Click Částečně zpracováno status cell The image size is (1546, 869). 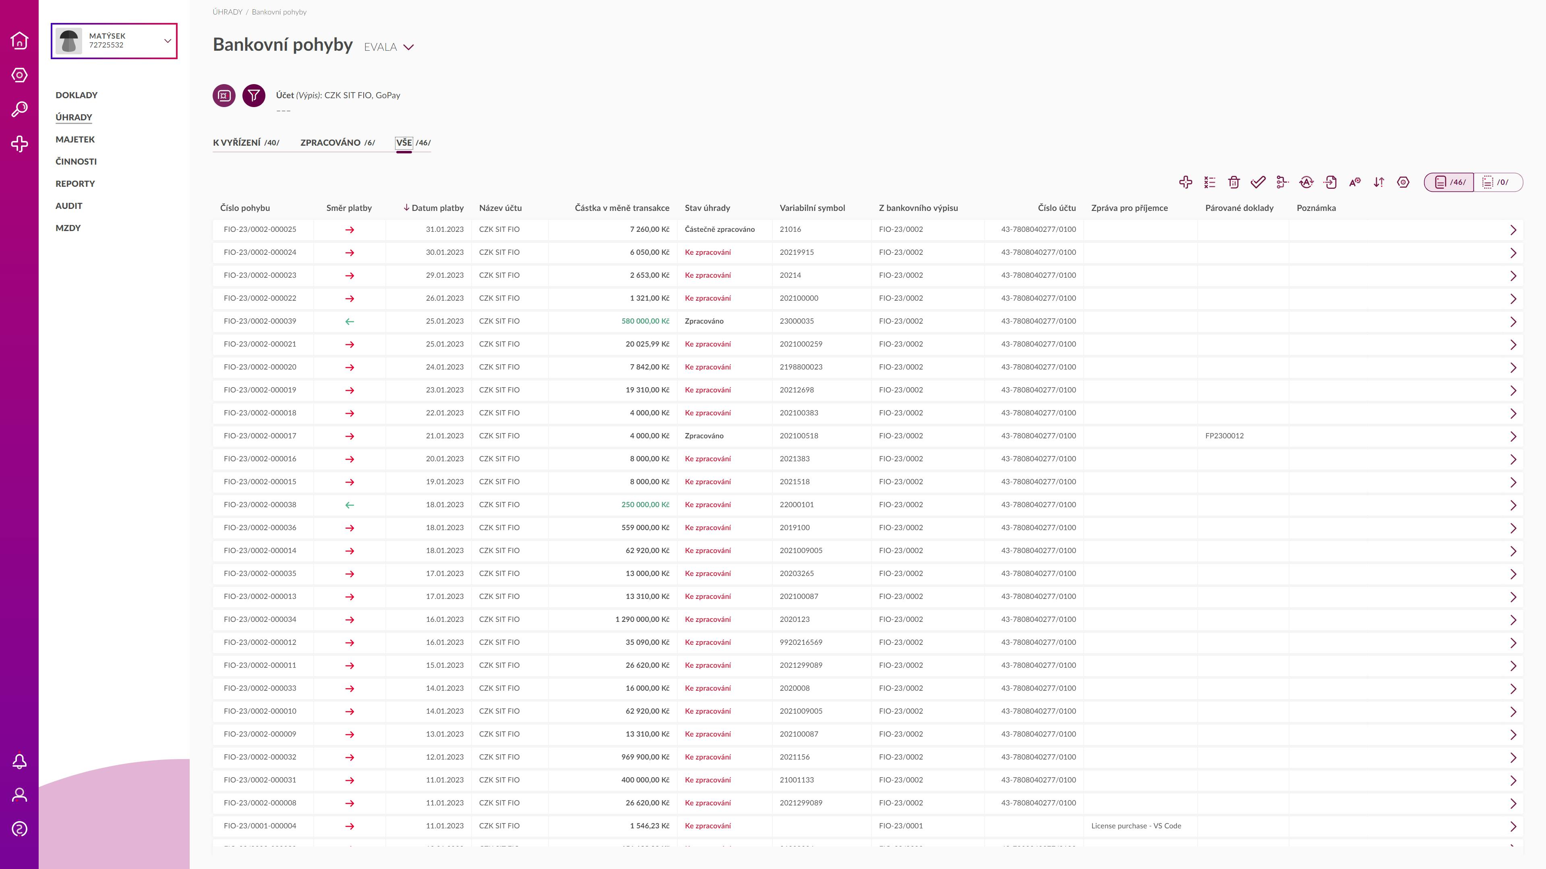coord(720,230)
